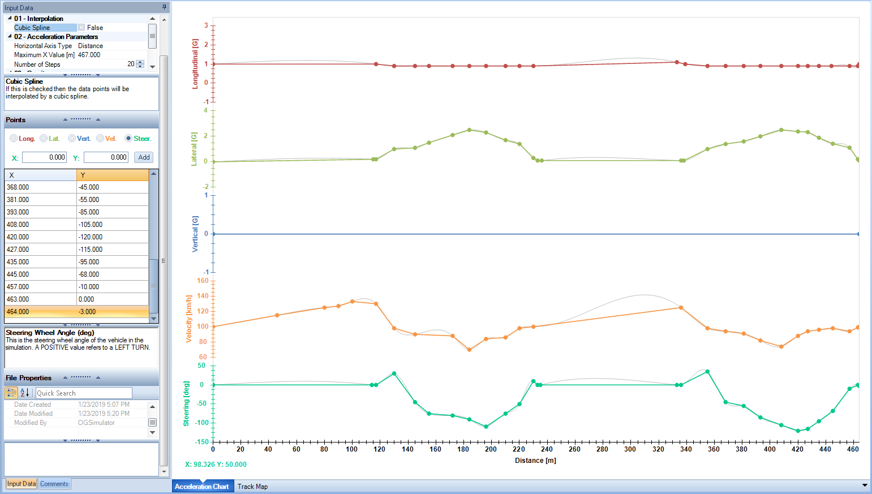
Task: Click the Quick Search field
Action: (84, 393)
